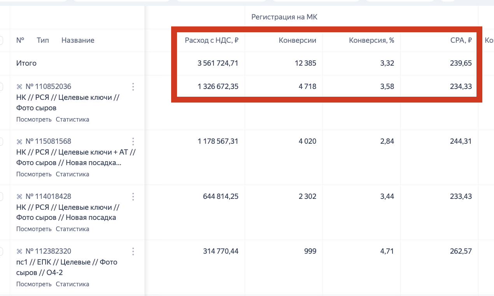Sort by the Конверсии column header
The width and height of the screenshot is (494, 296).
pyautogui.click(x=298, y=40)
